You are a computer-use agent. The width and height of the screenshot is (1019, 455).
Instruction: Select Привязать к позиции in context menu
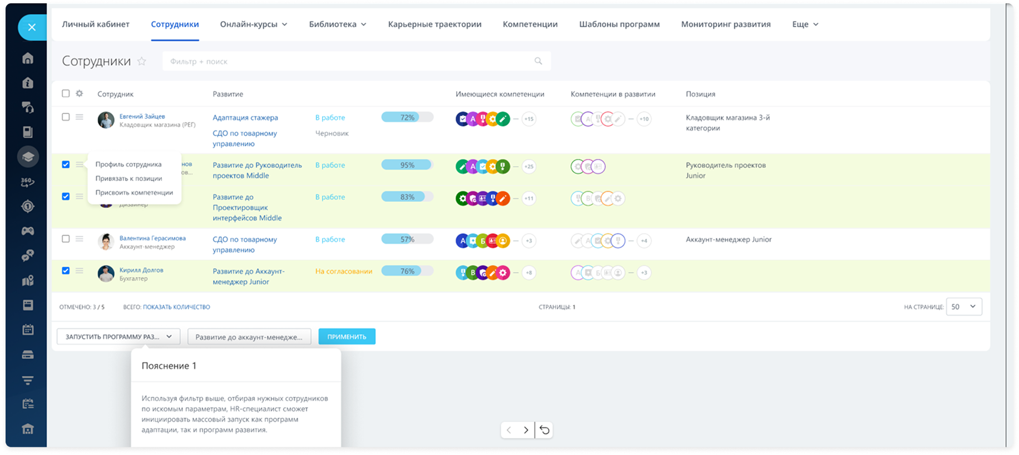[128, 178]
